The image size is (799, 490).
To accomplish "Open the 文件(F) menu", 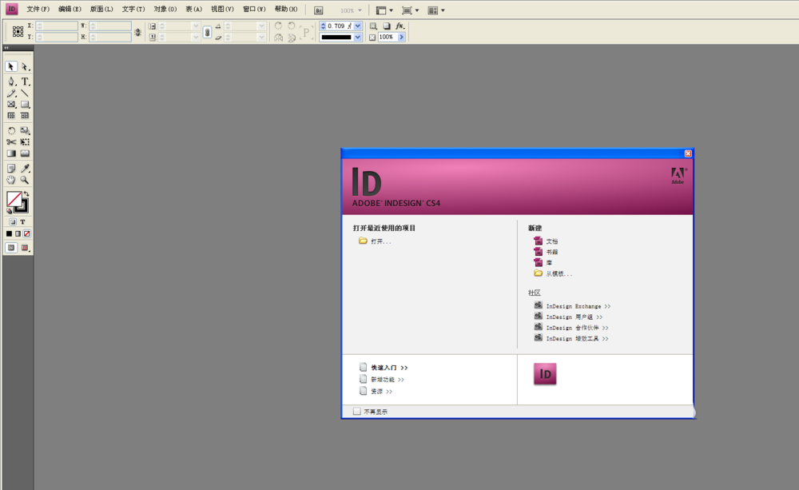I will point(38,9).
